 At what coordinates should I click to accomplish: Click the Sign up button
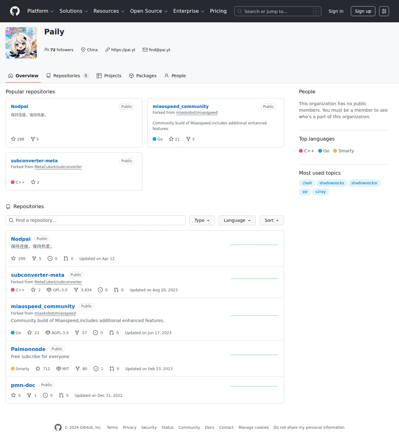pyautogui.click(x=363, y=11)
